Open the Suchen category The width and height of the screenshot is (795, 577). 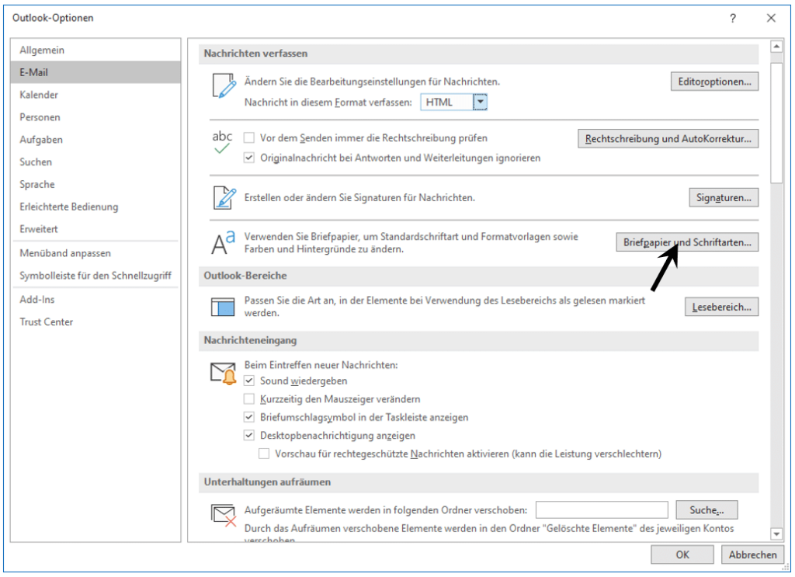pos(95,162)
